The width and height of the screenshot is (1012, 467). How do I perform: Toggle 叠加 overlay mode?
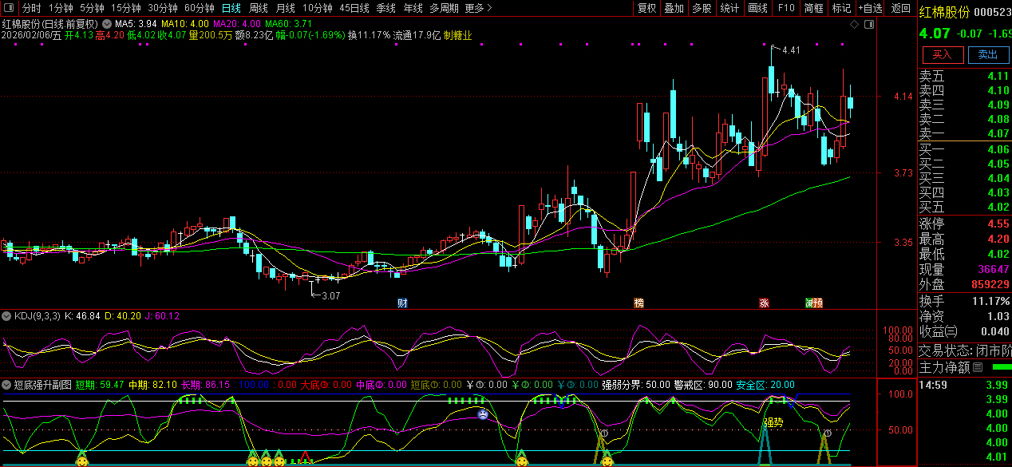click(x=674, y=8)
